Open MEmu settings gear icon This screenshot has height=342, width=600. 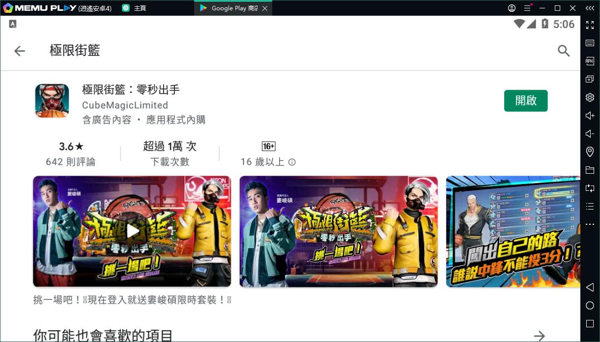click(x=590, y=98)
